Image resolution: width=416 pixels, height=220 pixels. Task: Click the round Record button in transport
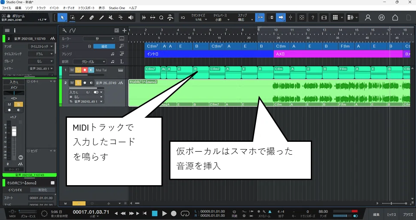point(174,214)
